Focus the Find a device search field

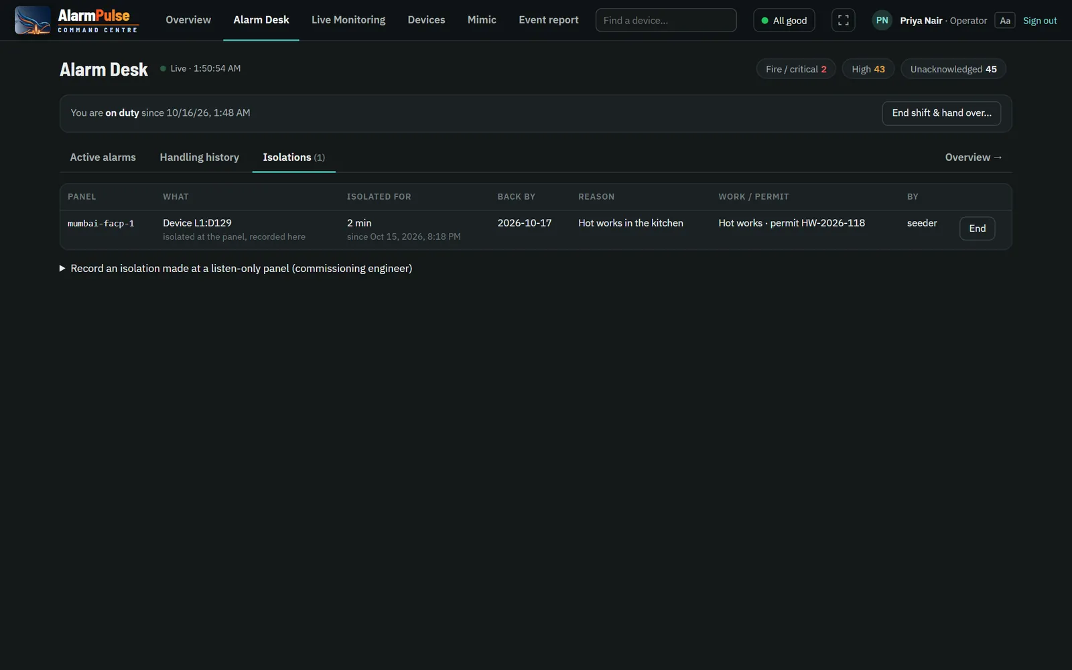[666, 20]
